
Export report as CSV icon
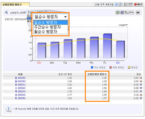[127, 12]
